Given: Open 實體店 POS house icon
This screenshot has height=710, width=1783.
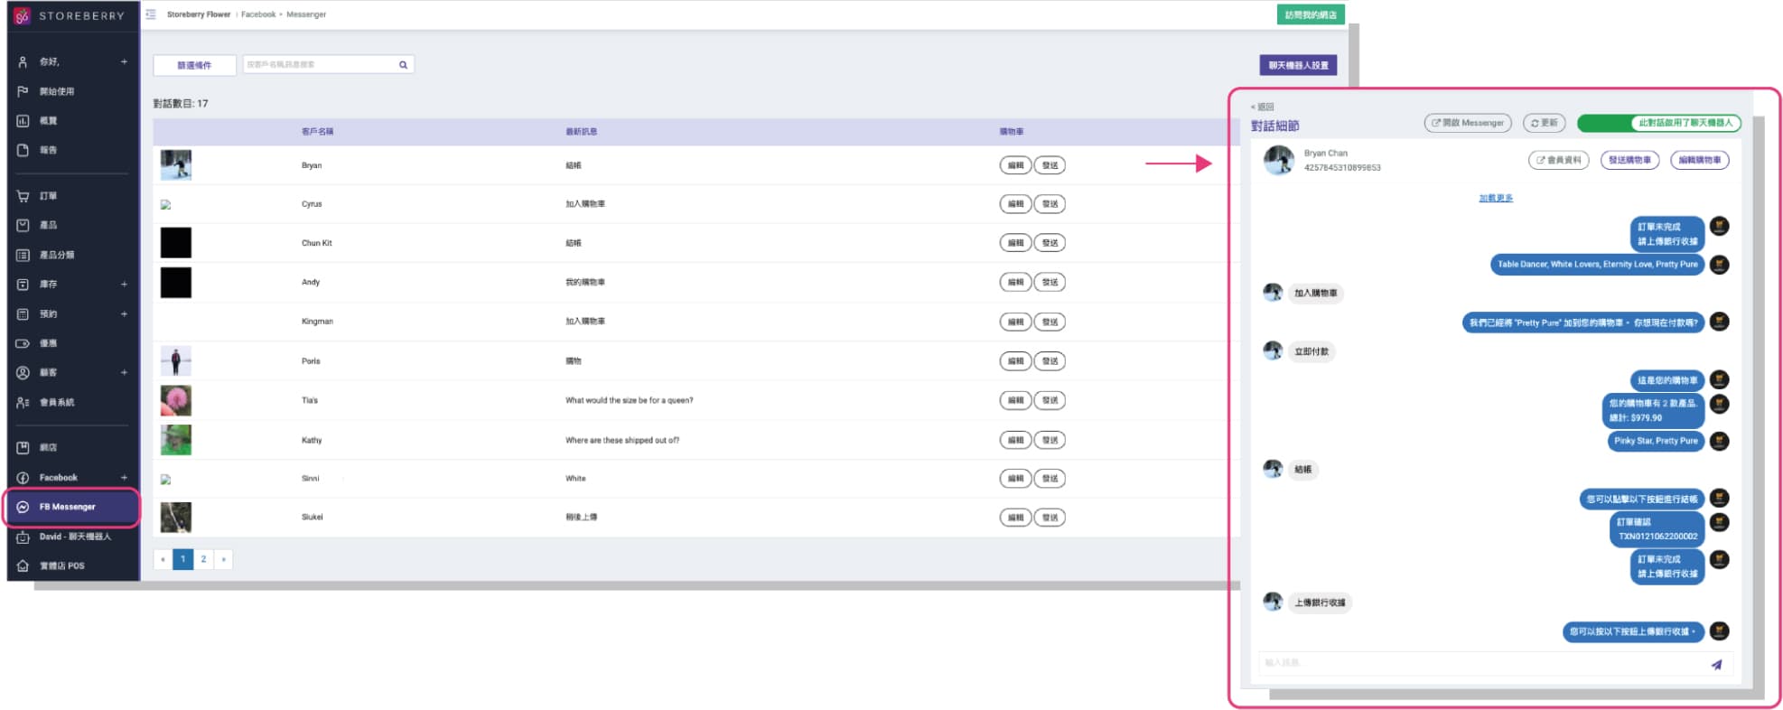Looking at the screenshot, I should [x=23, y=566].
